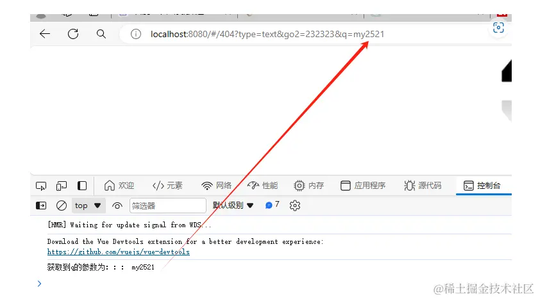
Task: Open the 7 issues message badge
Action: point(273,205)
